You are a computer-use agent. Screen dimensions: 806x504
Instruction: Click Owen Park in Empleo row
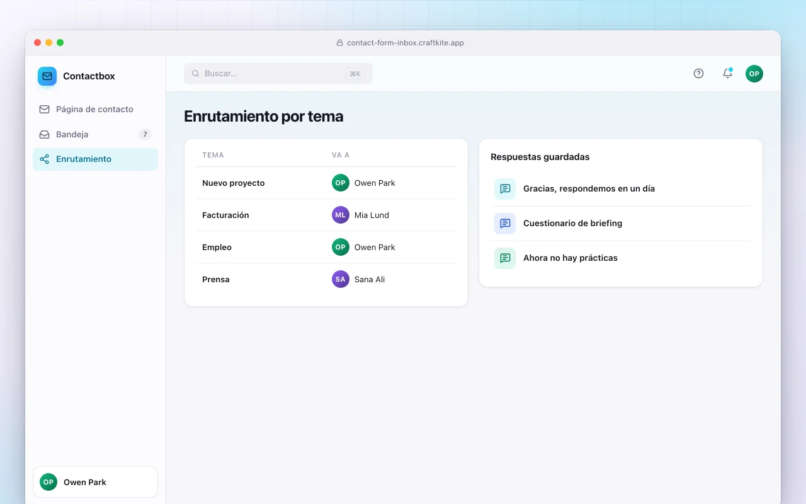click(375, 248)
